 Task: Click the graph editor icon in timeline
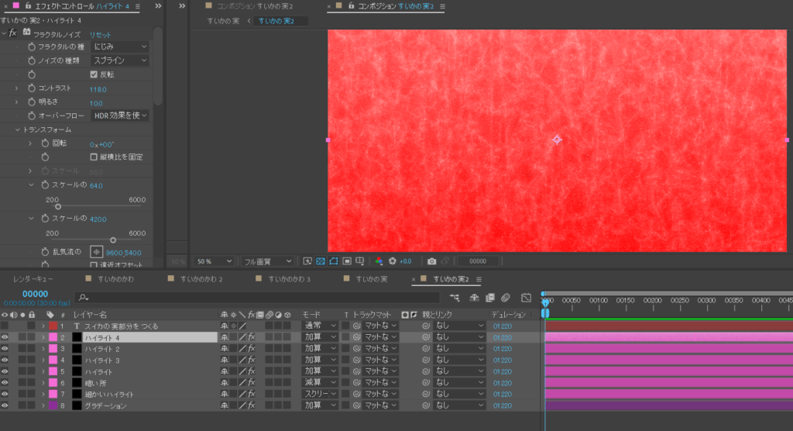tap(527, 297)
